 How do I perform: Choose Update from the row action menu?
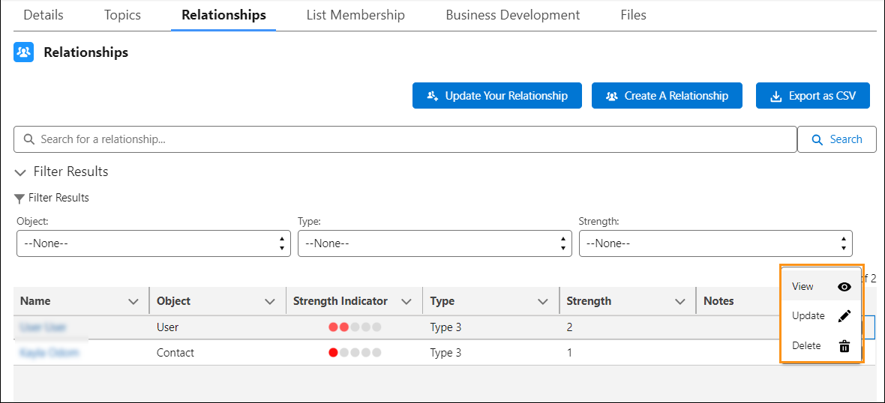[821, 316]
